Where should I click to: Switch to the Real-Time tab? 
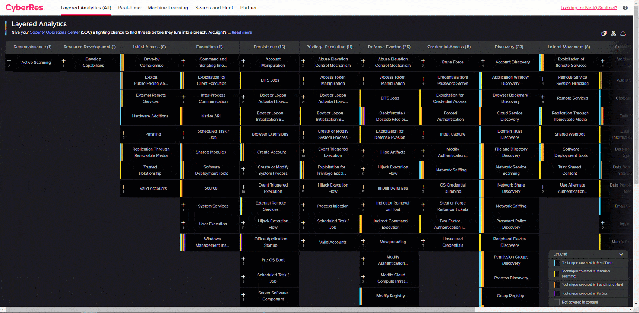[x=129, y=8]
